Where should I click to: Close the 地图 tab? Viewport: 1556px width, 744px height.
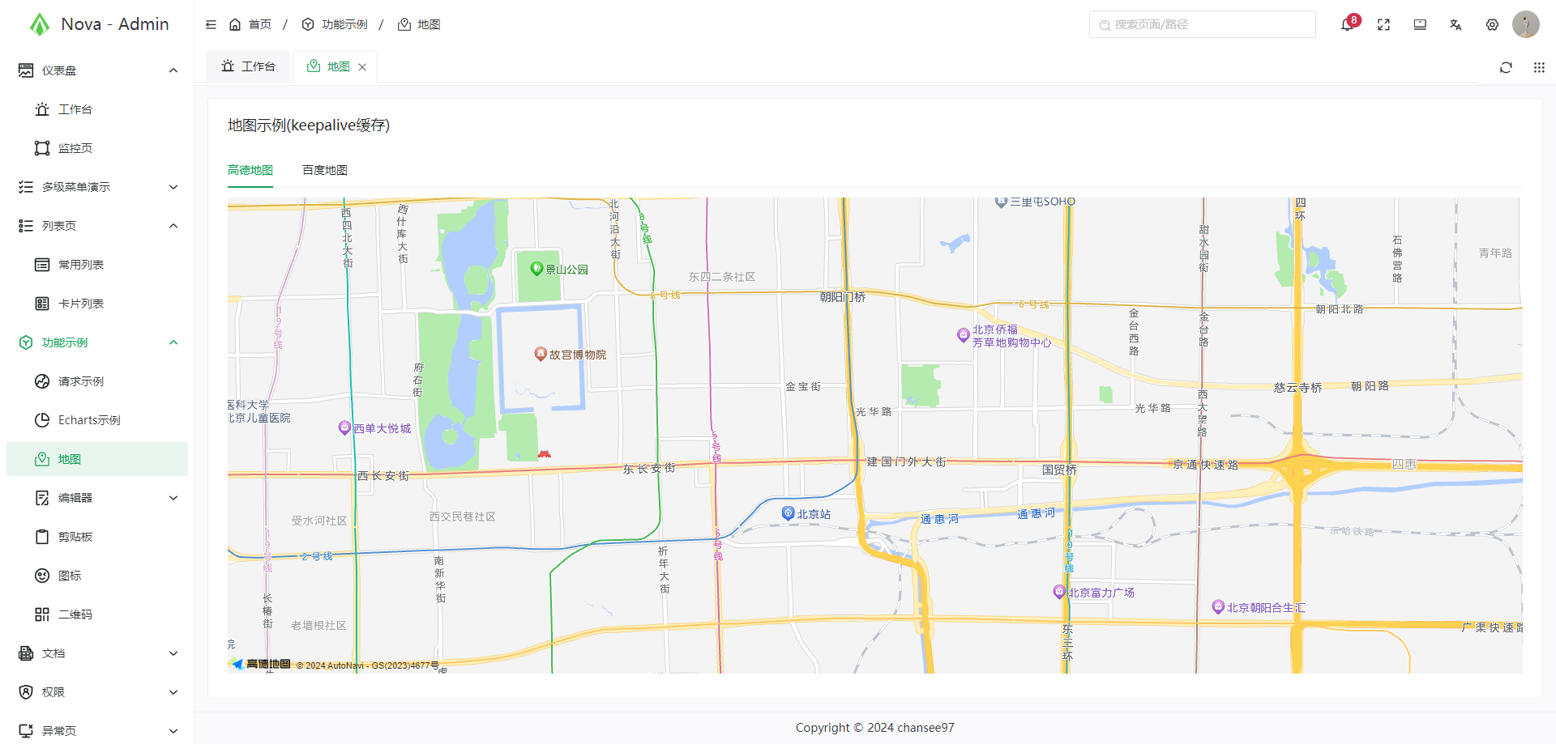coord(362,67)
